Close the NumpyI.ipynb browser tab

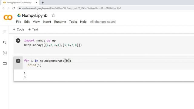tap(37, 3)
